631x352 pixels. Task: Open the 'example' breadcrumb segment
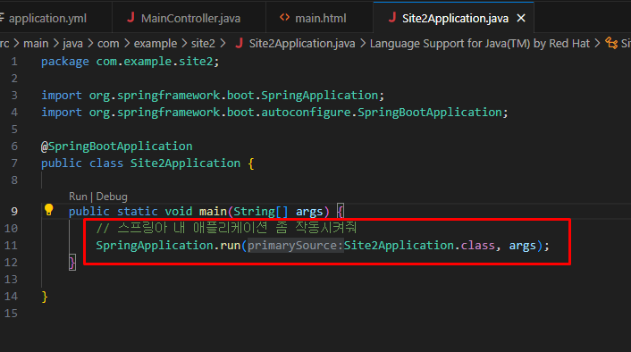tap(156, 44)
